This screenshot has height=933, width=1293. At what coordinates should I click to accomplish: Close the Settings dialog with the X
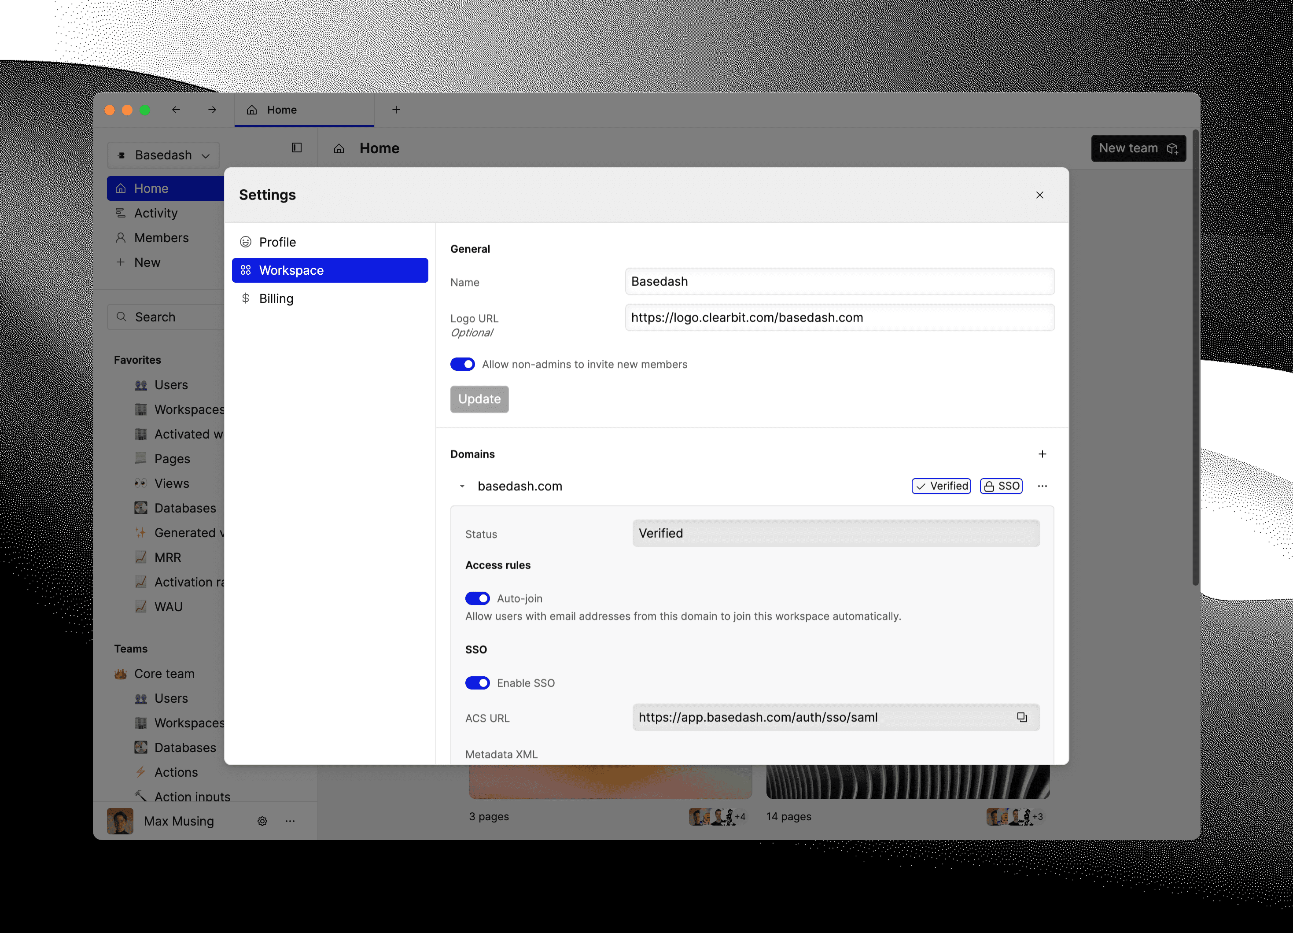click(1039, 195)
